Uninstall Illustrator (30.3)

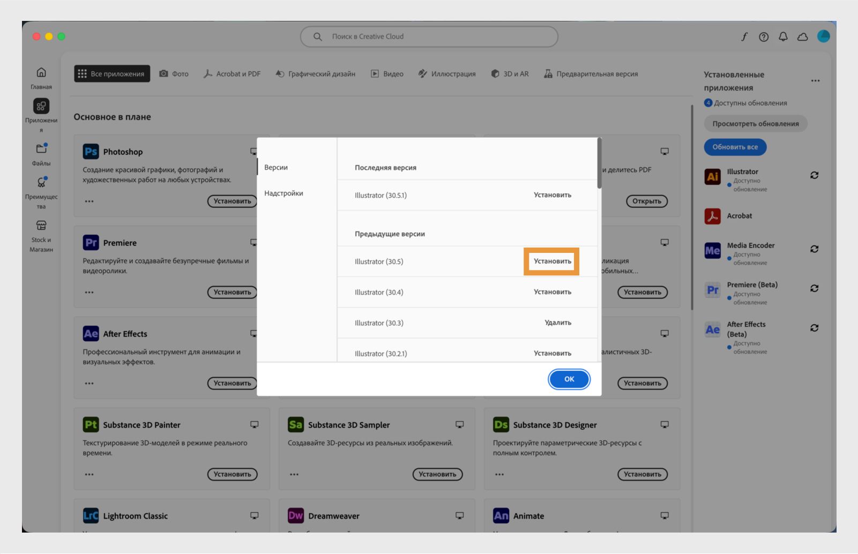(x=558, y=323)
